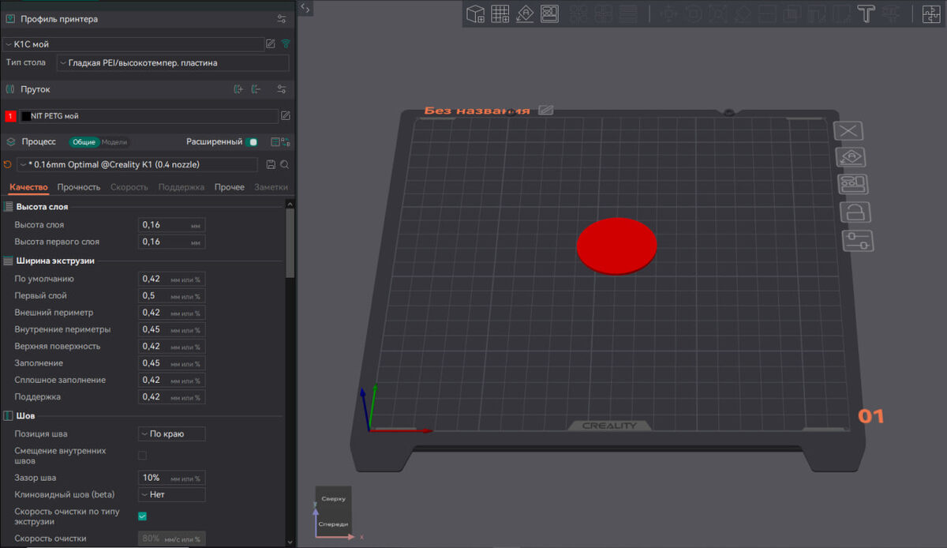The width and height of the screenshot is (947, 548).
Task: Save the process preset with floppy icon
Action: (271, 164)
